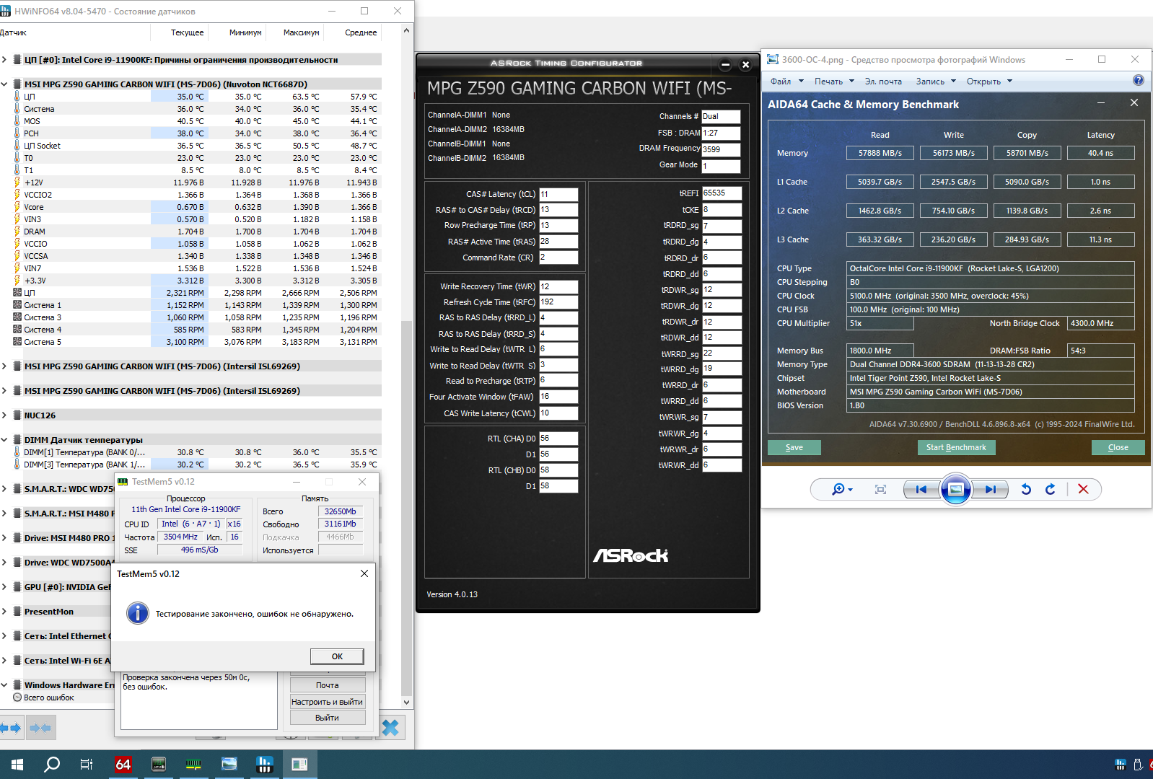
Task: Select the DIMM[1] Температура row
Action: 190,452
